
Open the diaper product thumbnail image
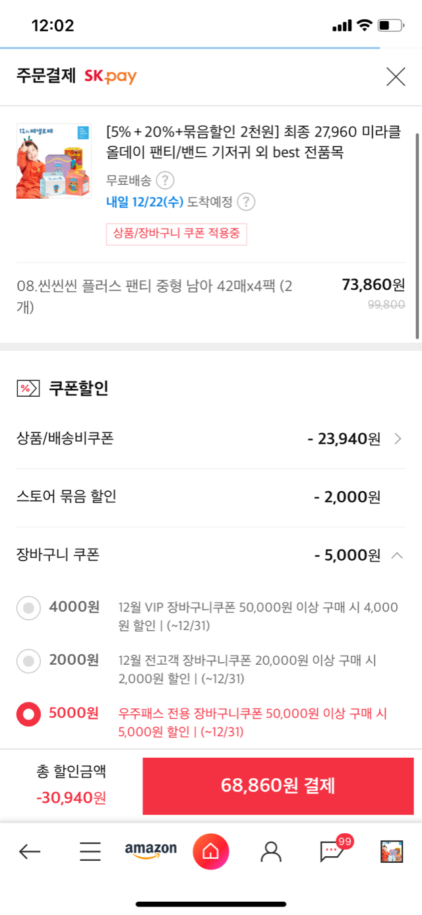(54, 161)
